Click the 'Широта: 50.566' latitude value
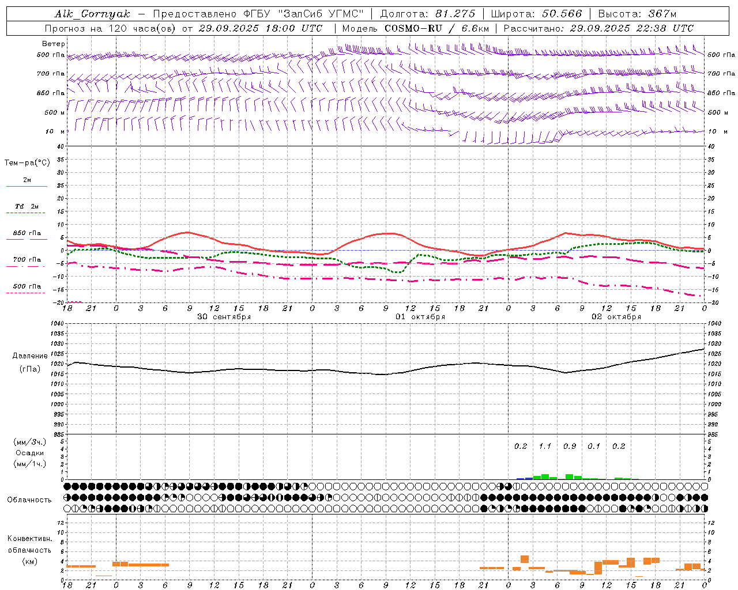The width and height of the screenshot is (738, 590). click(x=536, y=14)
